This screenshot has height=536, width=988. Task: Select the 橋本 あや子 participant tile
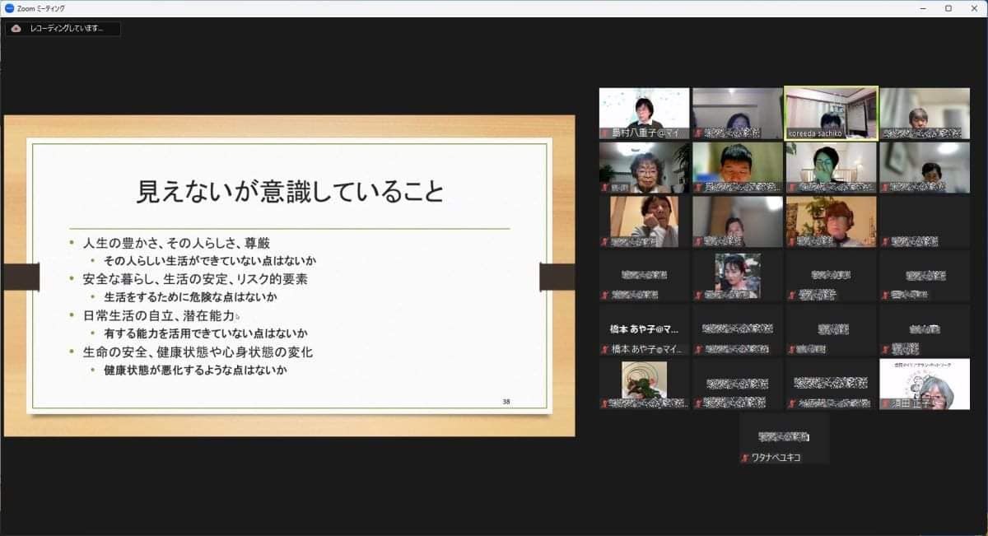coord(644,329)
